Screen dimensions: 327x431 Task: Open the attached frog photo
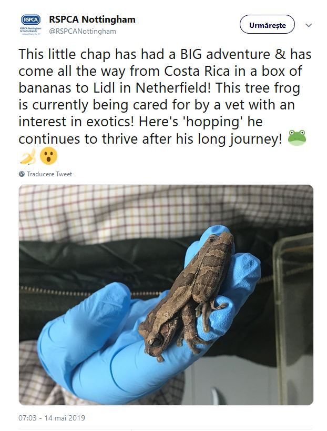point(166,295)
